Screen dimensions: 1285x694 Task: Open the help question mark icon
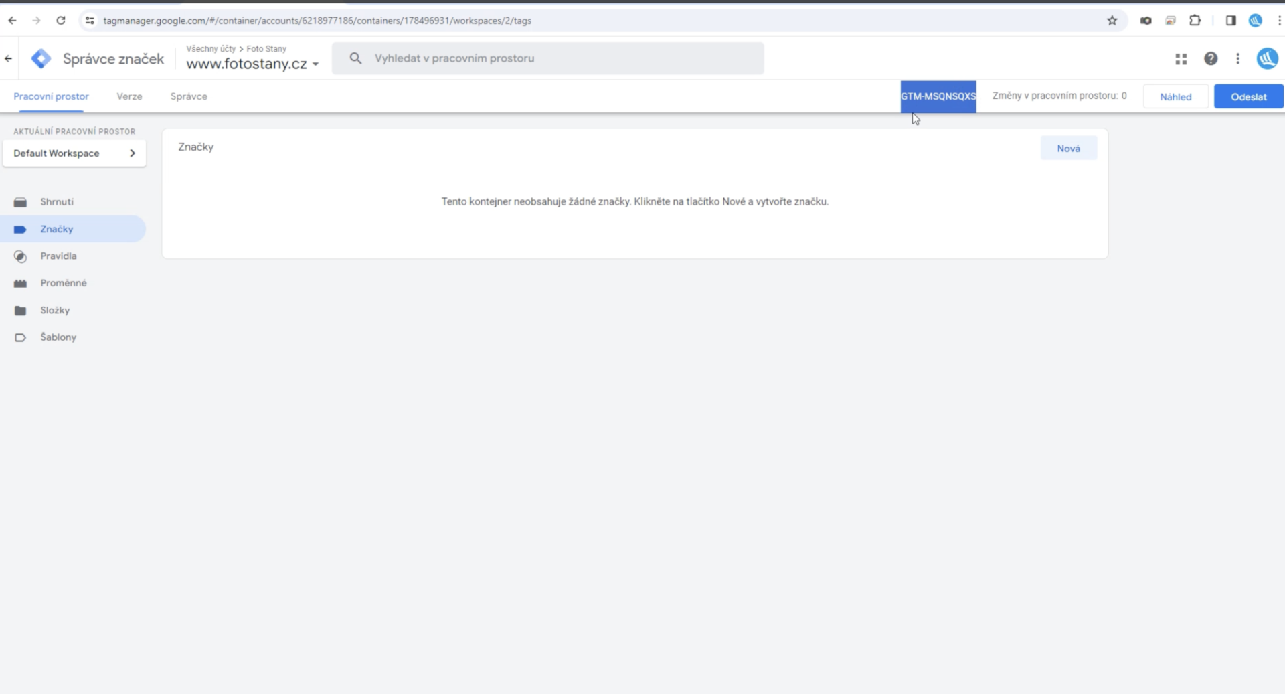1211,58
